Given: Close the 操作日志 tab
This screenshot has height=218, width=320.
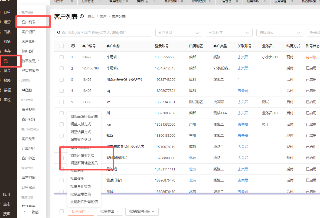Looking at the screenshot, I should click(155, 1).
